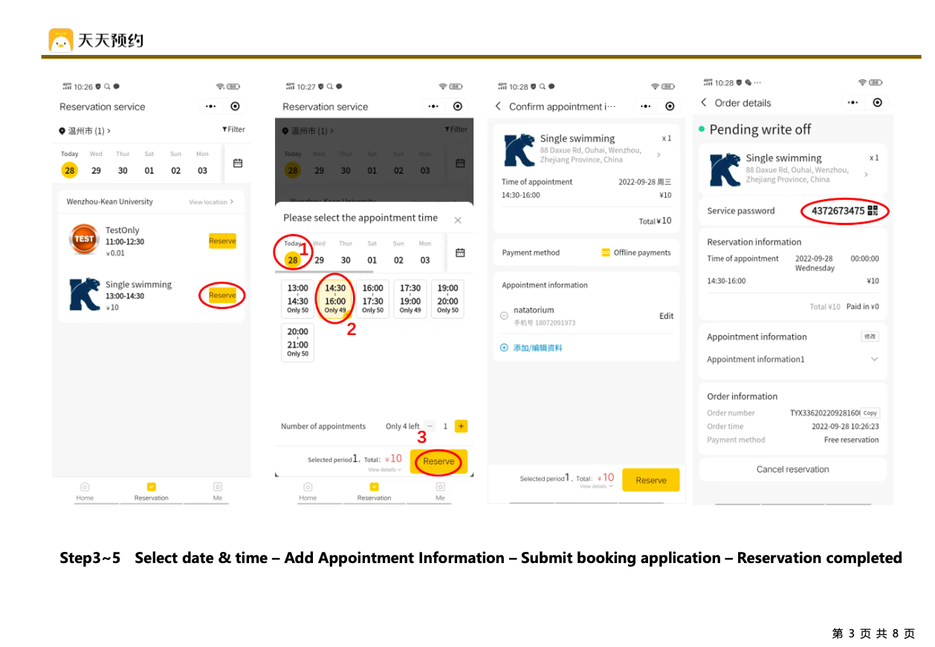Select Wed 29 on the 10:26 screen date strip
This screenshot has width=935, height=647.
(x=96, y=164)
